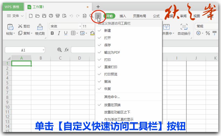221x136 pixels.
Task: Expand the Copy (复制) dropdown arrow
Action: (32, 33)
